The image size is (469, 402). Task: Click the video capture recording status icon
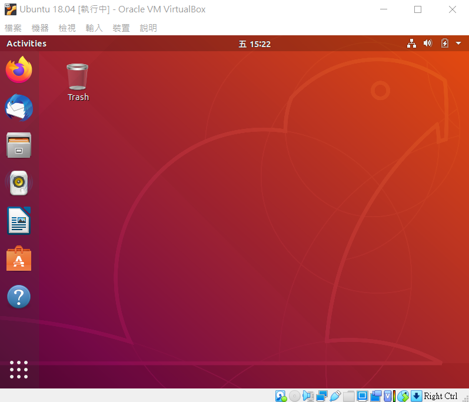[376, 396]
